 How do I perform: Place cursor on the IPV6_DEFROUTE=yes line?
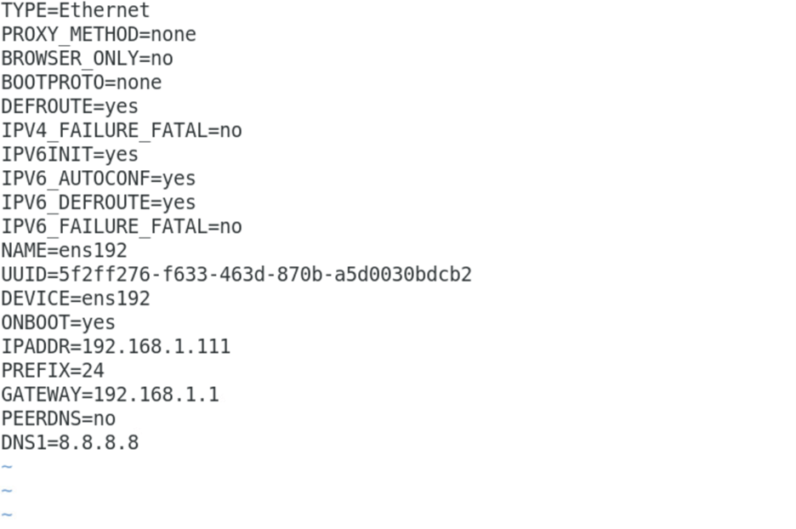pos(98,202)
